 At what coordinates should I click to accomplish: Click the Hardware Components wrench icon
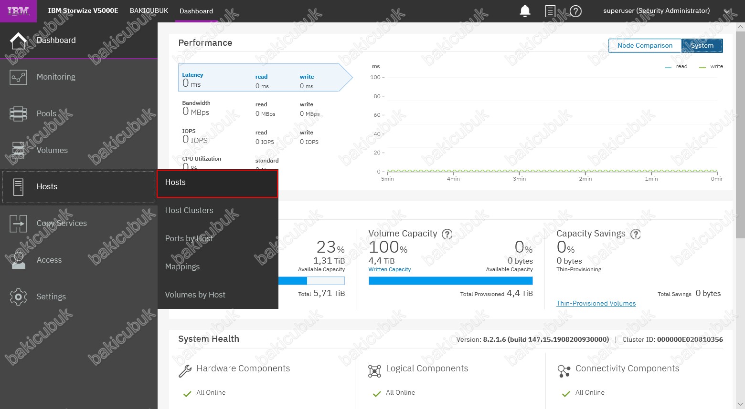pos(185,371)
